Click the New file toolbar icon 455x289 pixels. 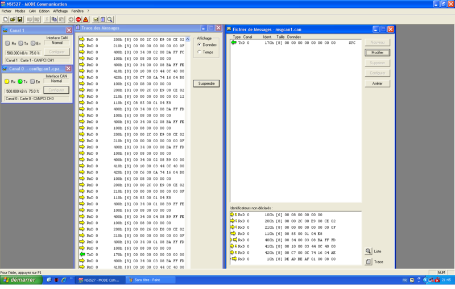[6, 19]
